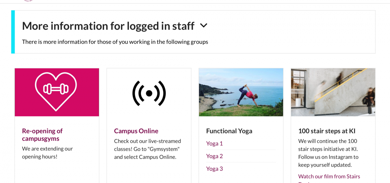Click the live broadcast signal icon
The width and height of the screenshot is (390, 183).
tap(149, 93)
